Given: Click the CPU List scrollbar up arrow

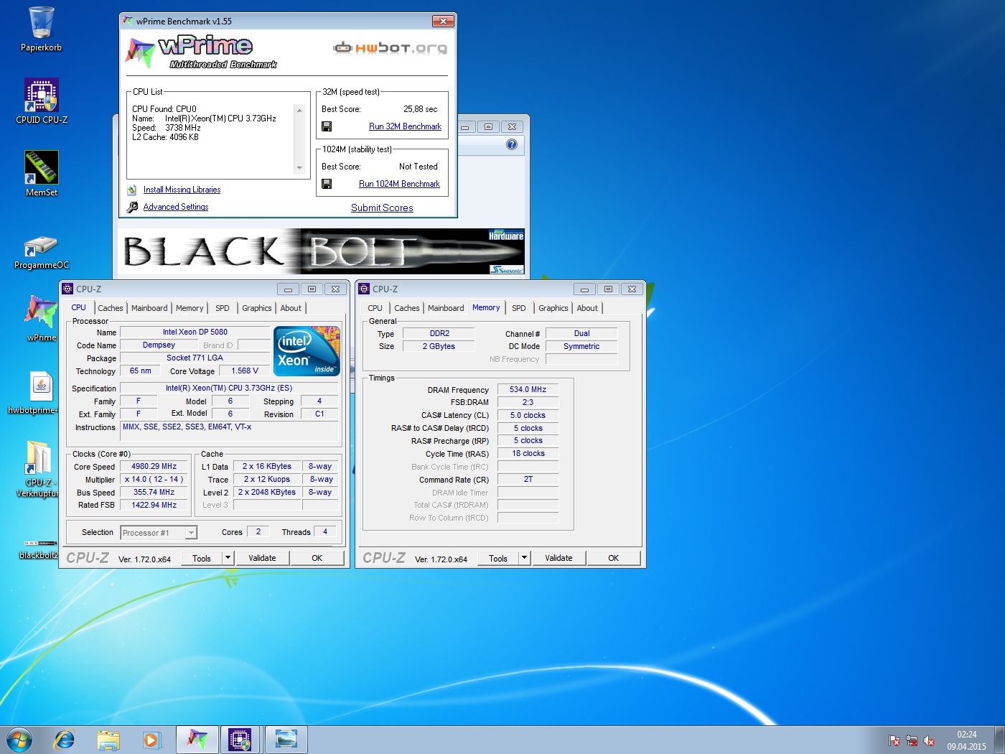Looking at the screenshot, I should click(299, 110).
